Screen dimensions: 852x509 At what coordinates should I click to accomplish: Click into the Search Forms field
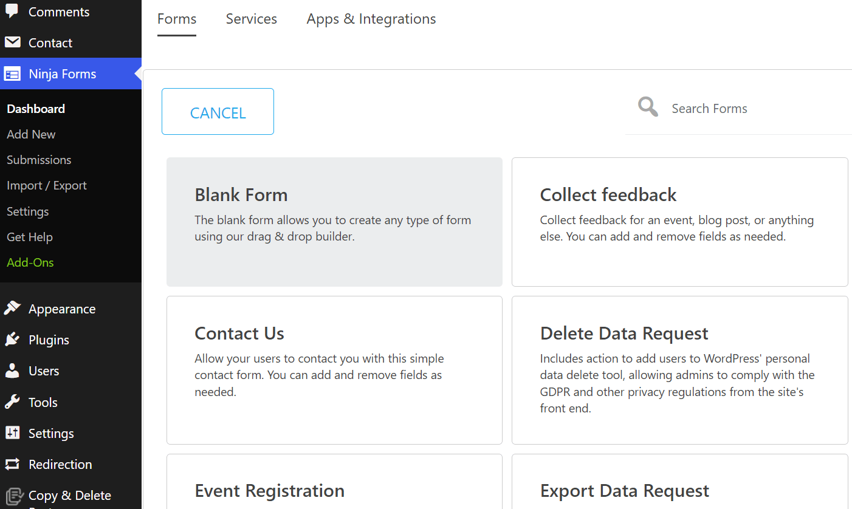tap(741, 109)
